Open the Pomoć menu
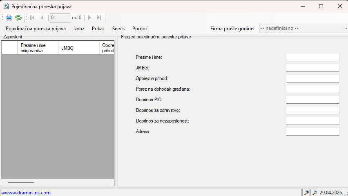This screenshot has width=348, height=196. tap(140, 29)
